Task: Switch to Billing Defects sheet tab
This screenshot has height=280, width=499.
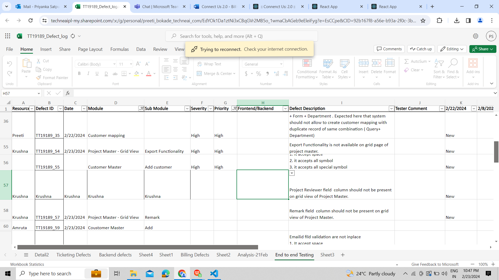Action: [x=195, y=255]
